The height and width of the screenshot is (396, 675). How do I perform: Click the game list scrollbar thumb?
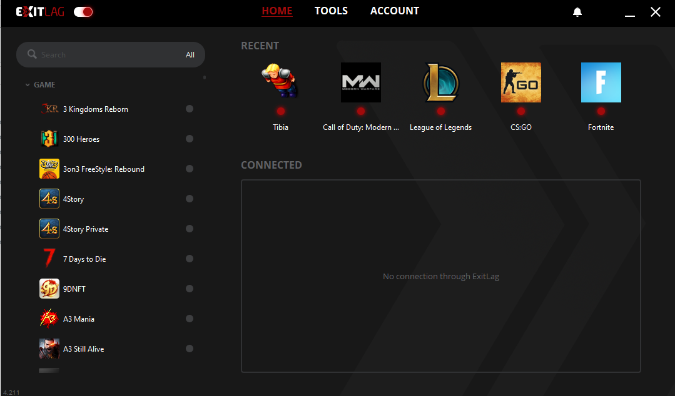[x=205, y=78]
